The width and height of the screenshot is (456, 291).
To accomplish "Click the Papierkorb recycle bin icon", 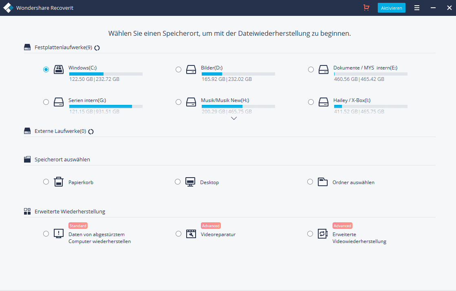I will tap(59, 182).
